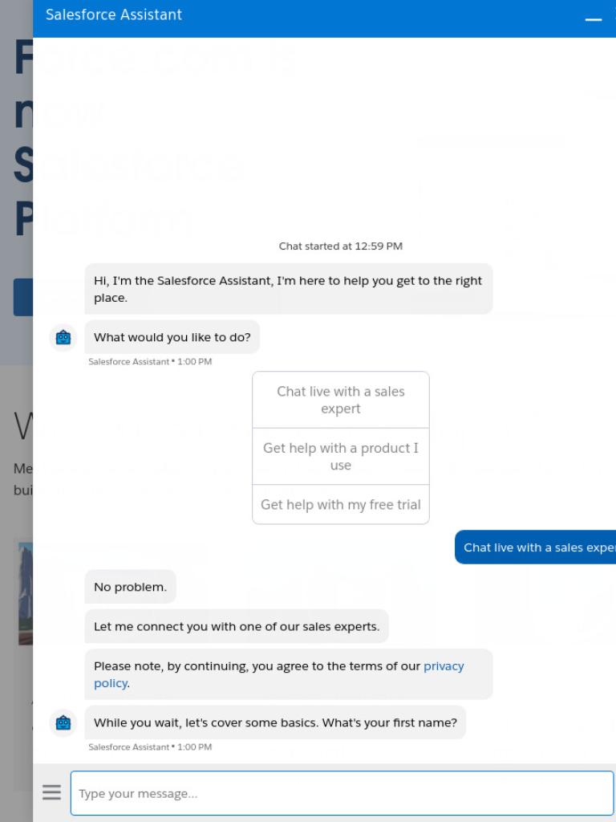Click bot avatar beside the first name question
This screenshot has width=616, height=822.
coord(63,723)
